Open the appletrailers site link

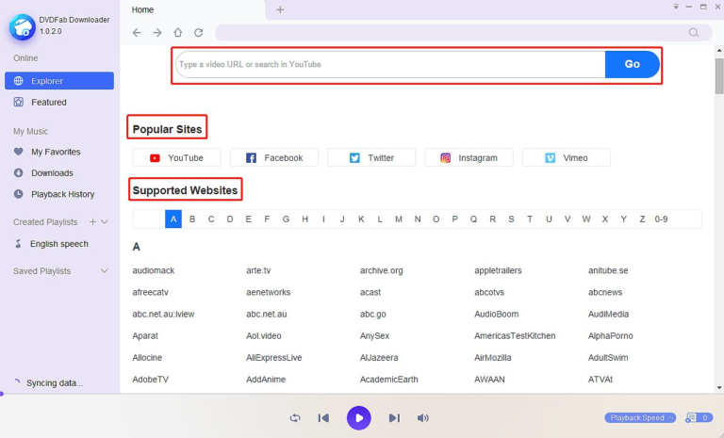(498, 270)
